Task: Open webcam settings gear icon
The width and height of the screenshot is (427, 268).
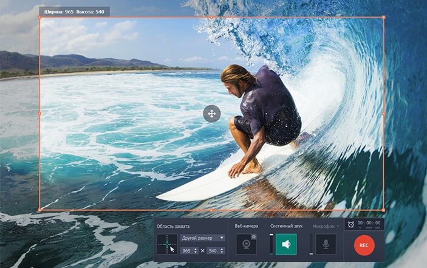Action: [253, 236]
